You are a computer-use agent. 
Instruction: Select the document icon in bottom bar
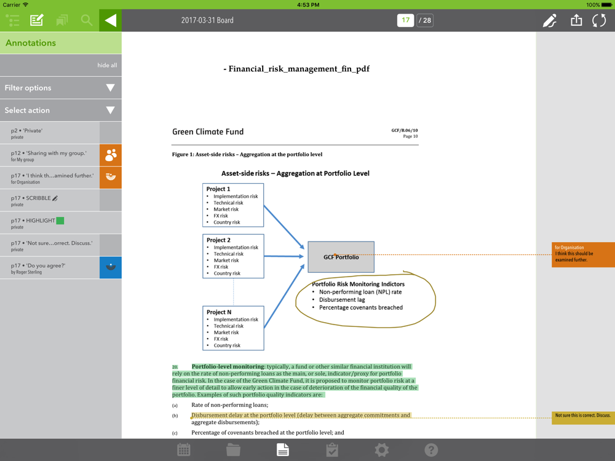[x=283, y=450]
